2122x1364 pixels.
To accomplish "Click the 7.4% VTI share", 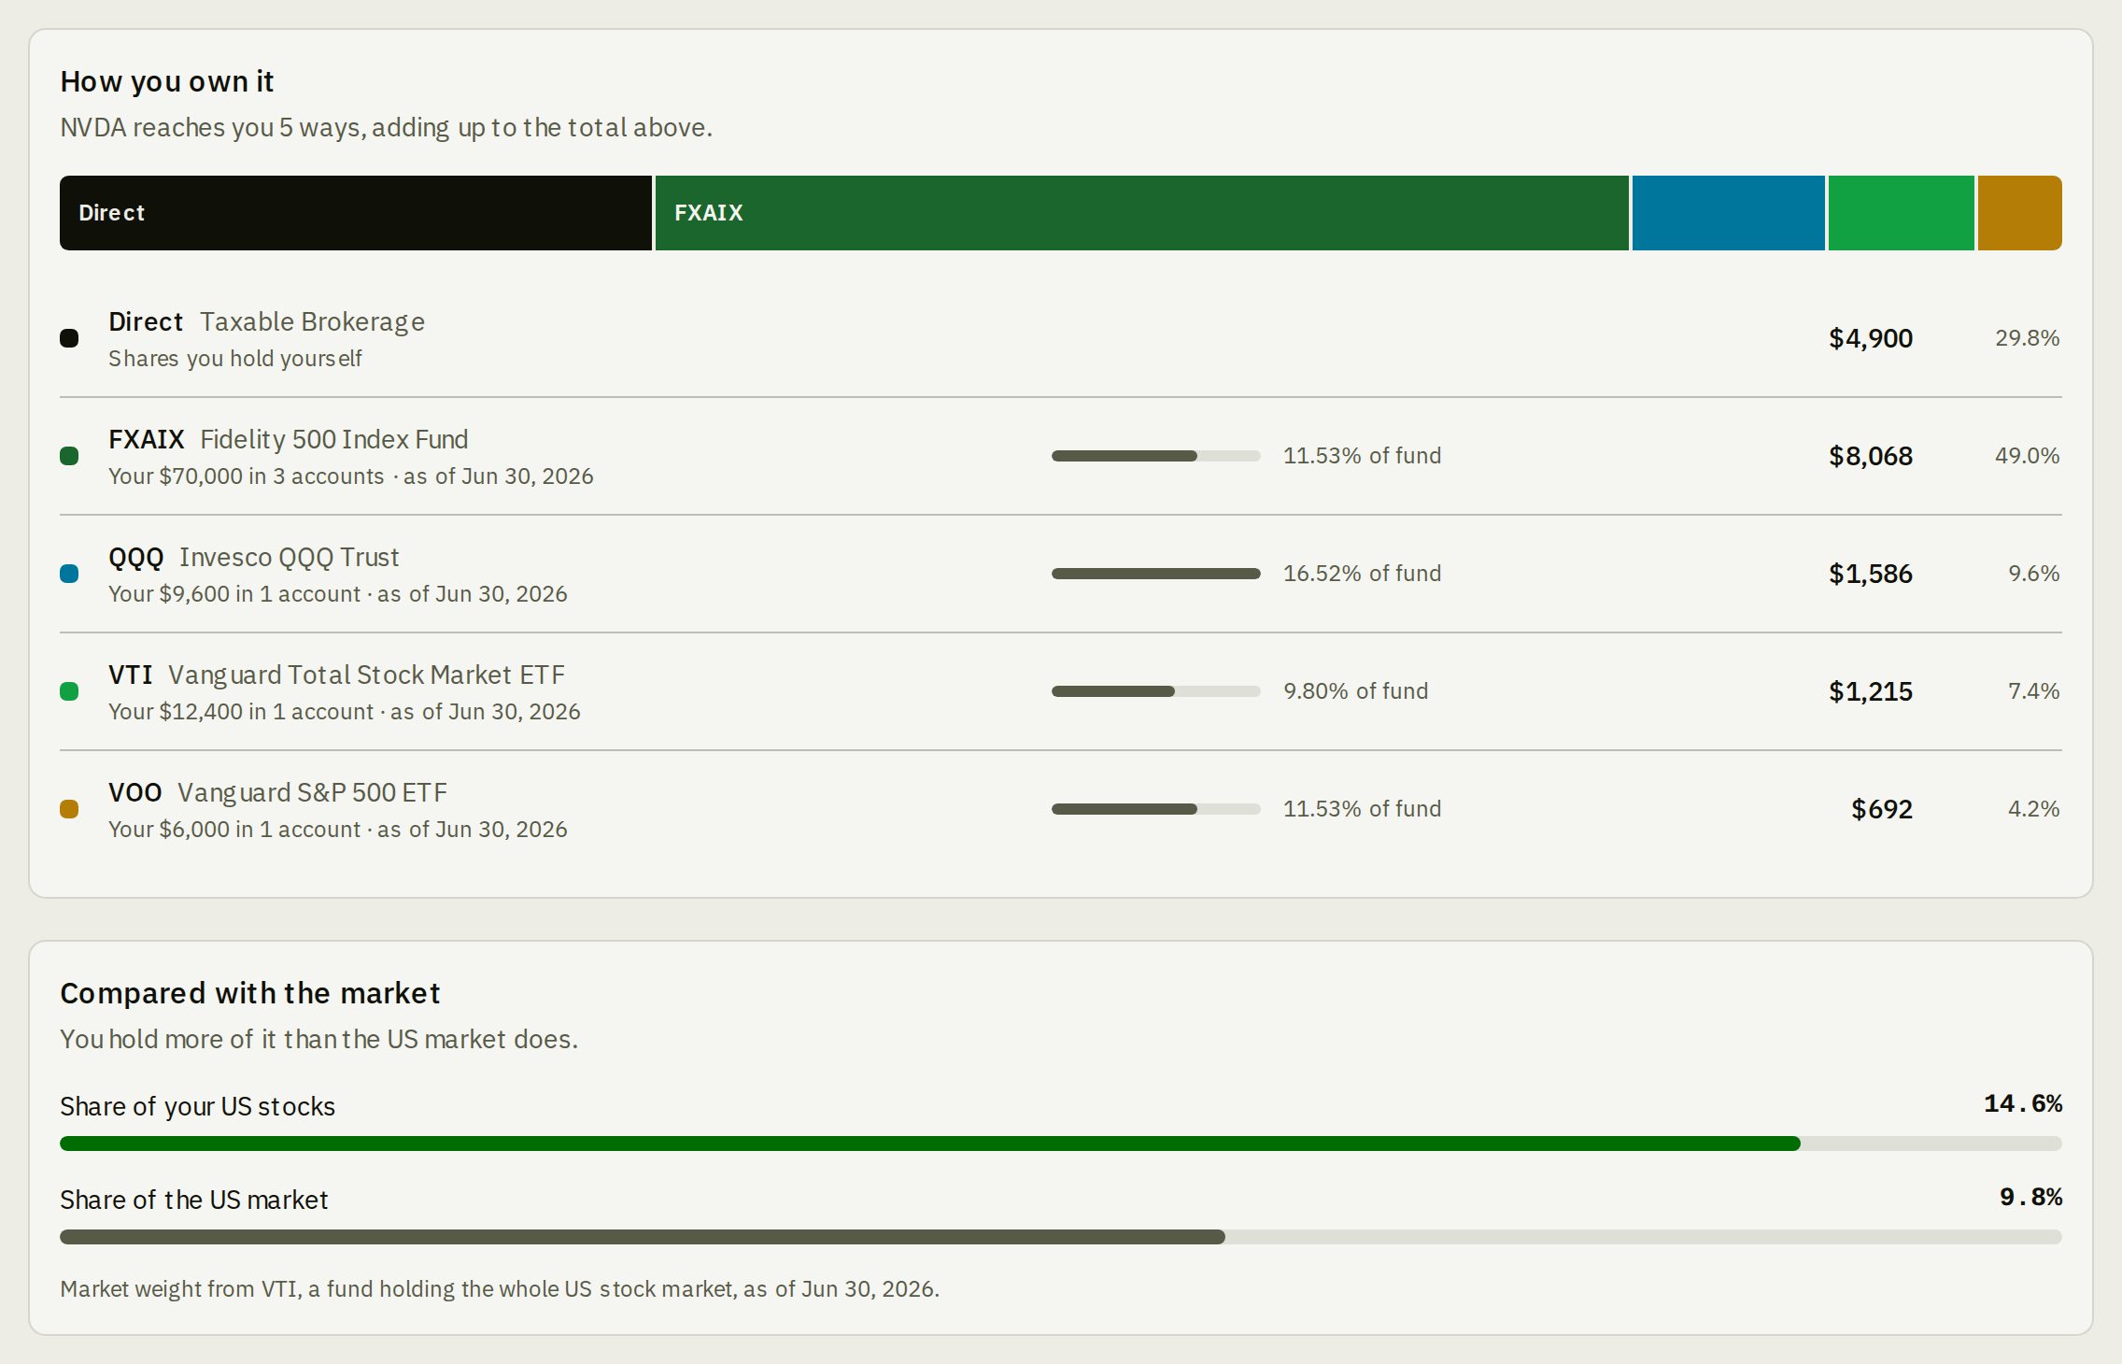I will [2034, 691].
